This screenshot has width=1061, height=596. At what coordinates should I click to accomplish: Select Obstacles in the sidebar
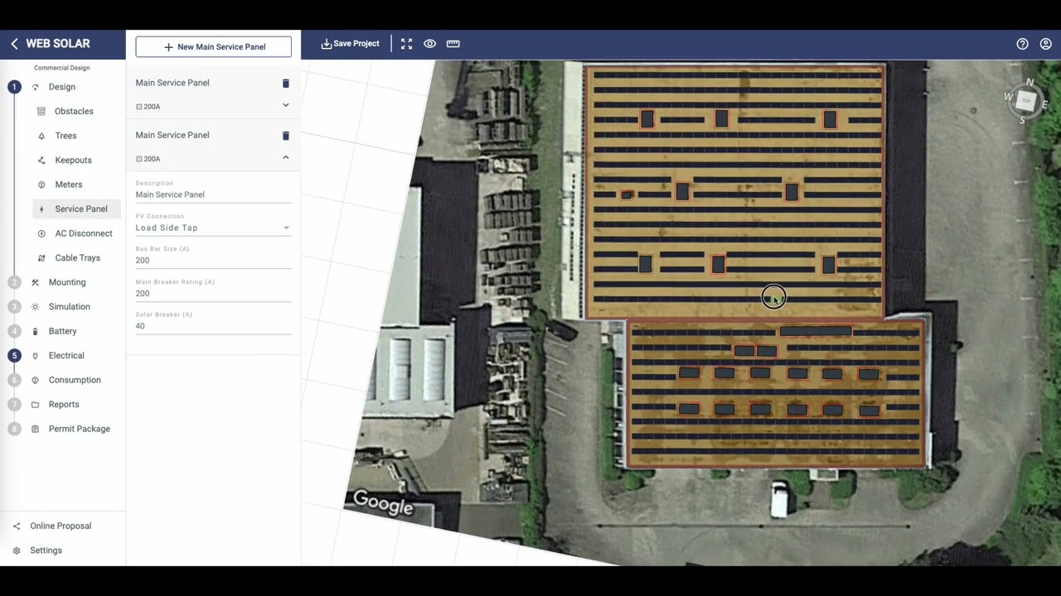pos(74,111)
